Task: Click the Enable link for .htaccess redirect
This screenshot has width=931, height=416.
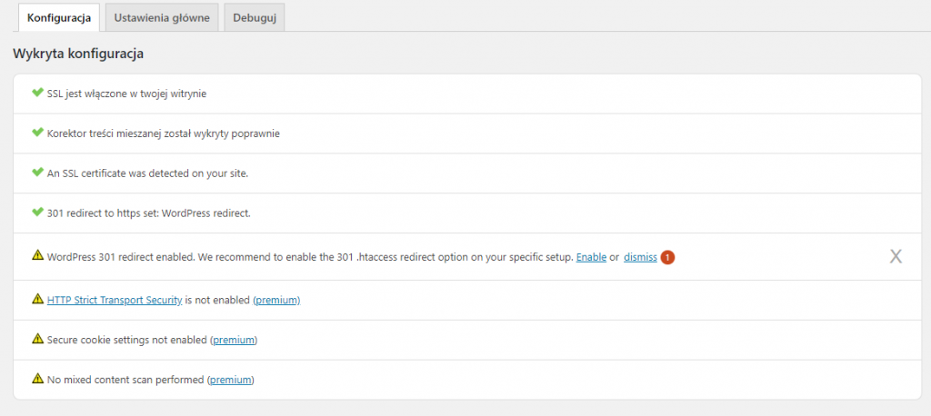Action: point(591,257)
